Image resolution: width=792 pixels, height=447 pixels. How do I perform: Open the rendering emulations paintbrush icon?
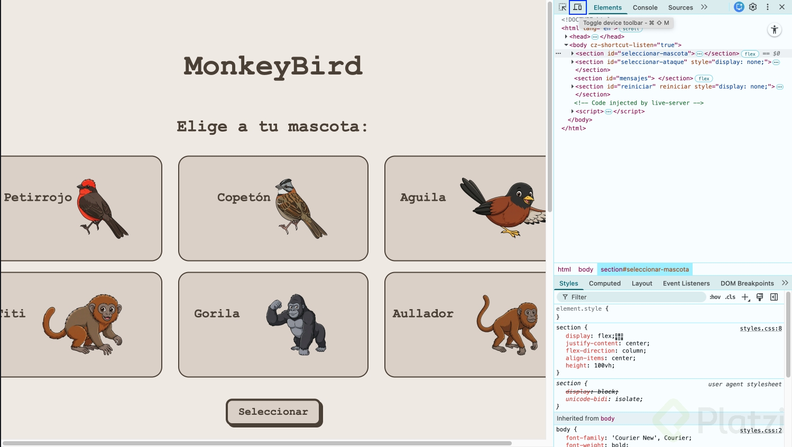click(760, 297)
